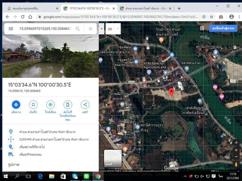
Task: Open the street view photo of the pond
Action: [50, 56]
